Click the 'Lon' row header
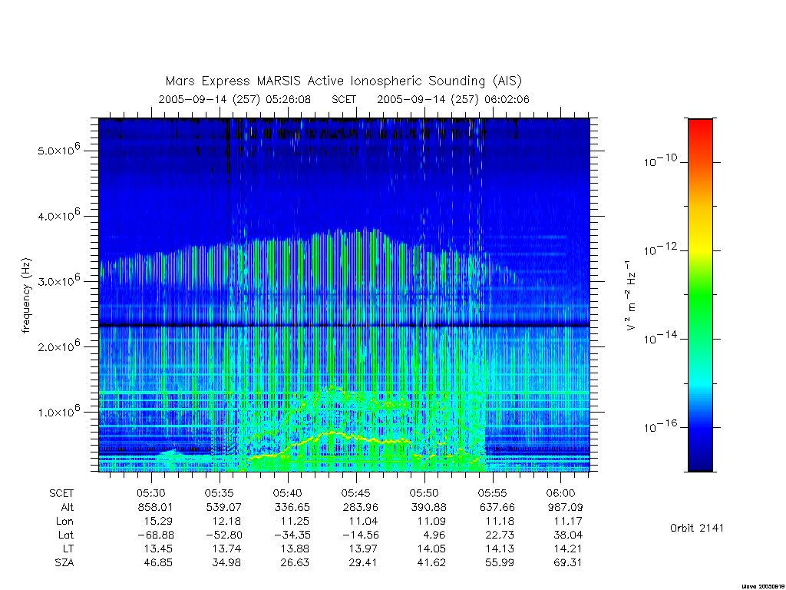The image size is (786, 590). (64, 522)
